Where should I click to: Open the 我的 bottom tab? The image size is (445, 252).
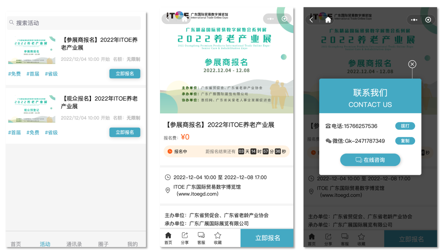point(132,244)
